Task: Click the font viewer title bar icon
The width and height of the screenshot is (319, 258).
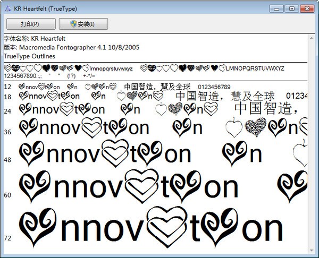Action: 8,8
